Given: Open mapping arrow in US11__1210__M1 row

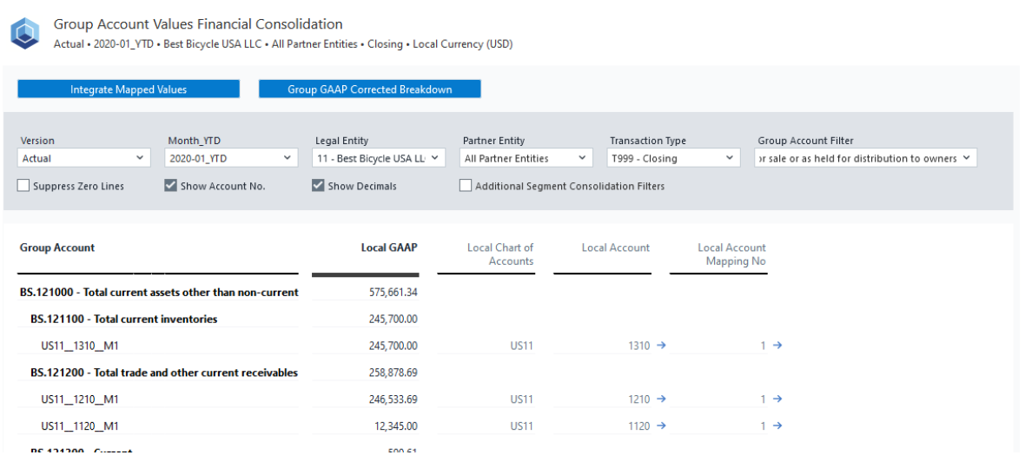Looking at the screenshot, I should pos(777,399).
